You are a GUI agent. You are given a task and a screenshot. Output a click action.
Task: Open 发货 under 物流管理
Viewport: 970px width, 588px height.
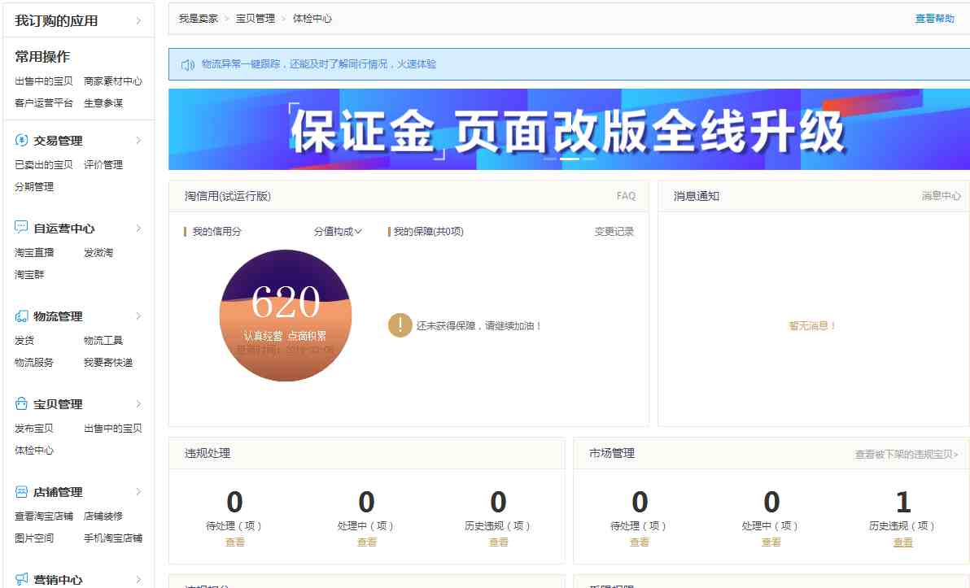click(x=24, y=340)
